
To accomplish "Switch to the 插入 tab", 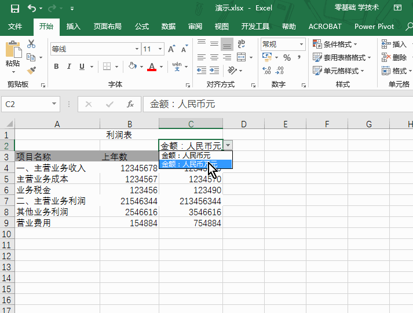I will pos(73,27).
